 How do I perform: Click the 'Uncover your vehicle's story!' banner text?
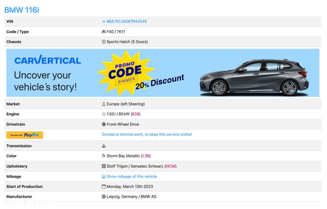(x=45, y=81)
